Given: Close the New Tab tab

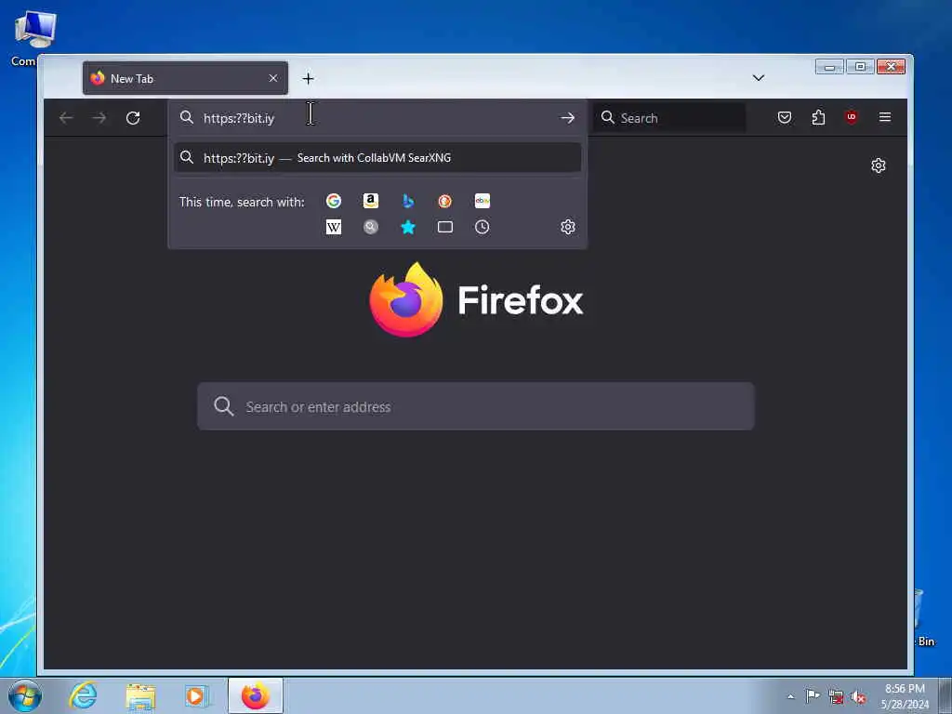Looking at the screenshot, I should click(273, 78).
